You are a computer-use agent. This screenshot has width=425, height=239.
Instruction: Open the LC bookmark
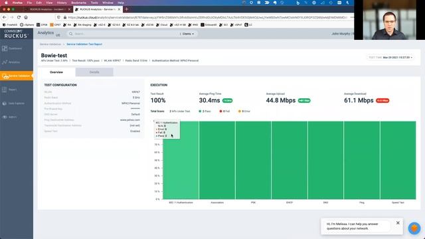tap(248, 25)
